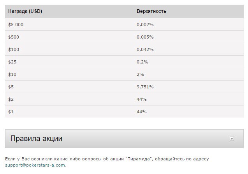
Task: Click the $500 reward cell
Action: point(14,37)
